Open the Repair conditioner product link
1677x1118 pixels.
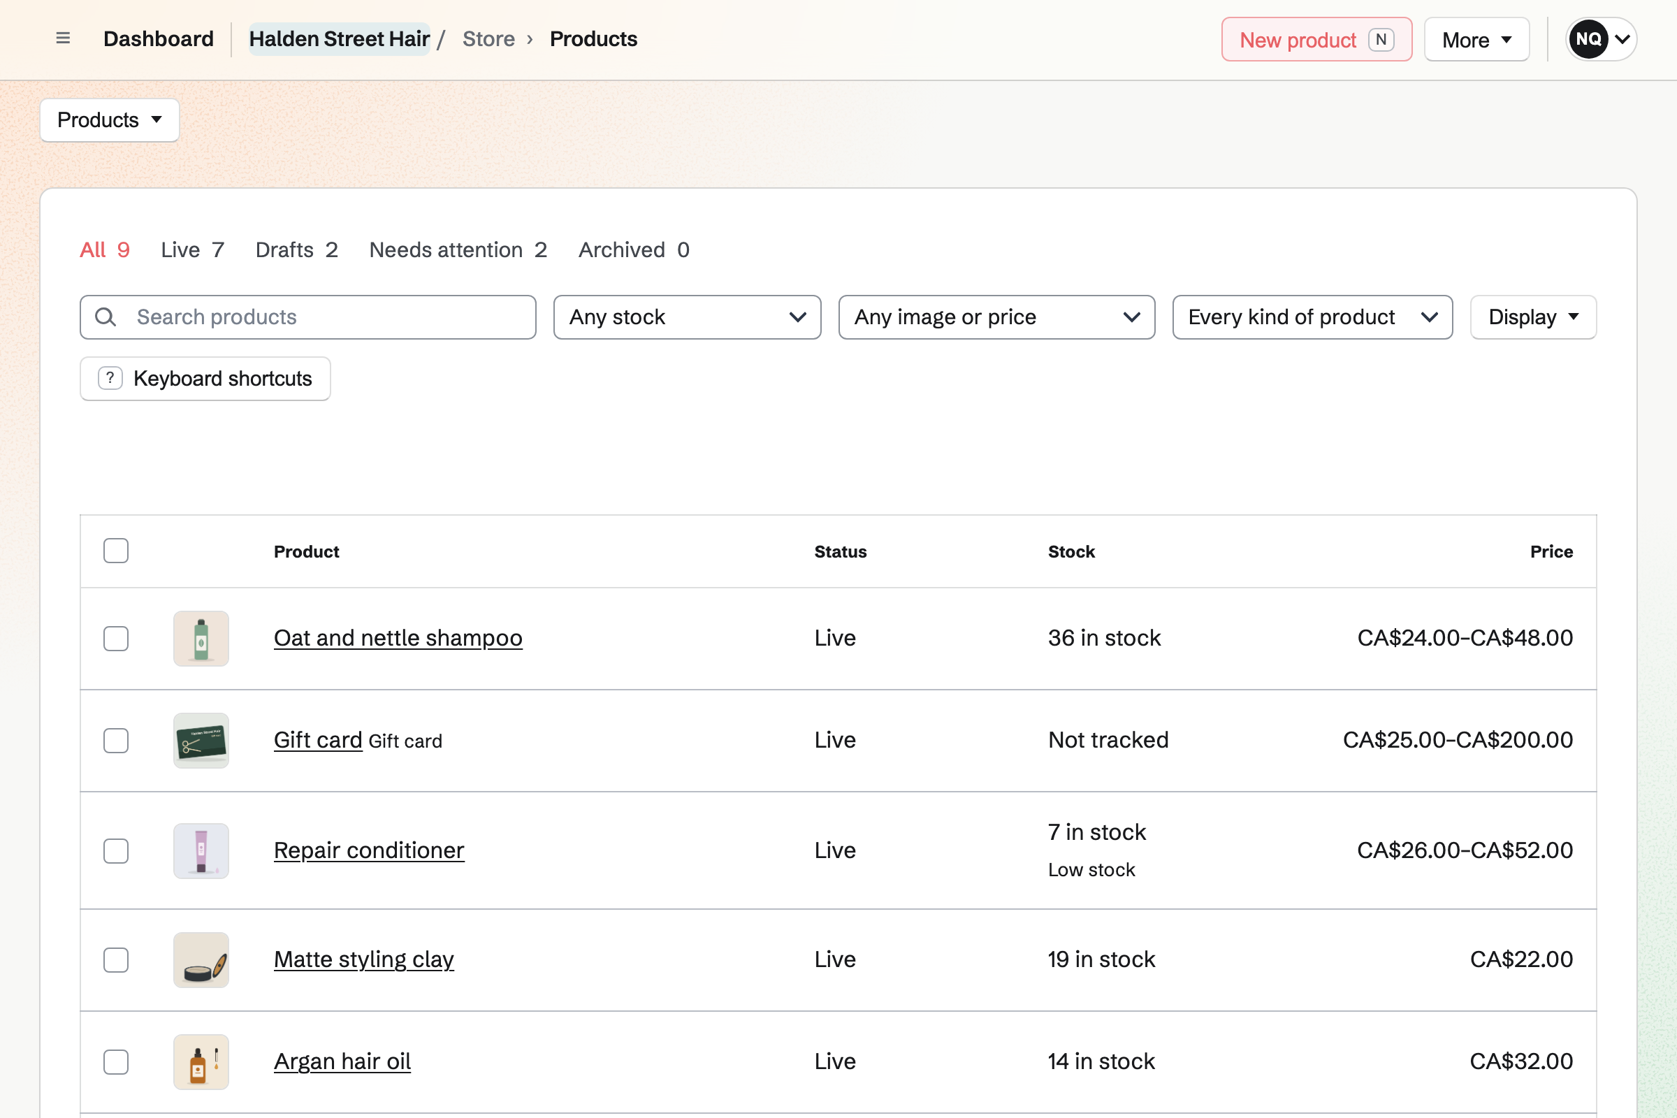point(369,850)
